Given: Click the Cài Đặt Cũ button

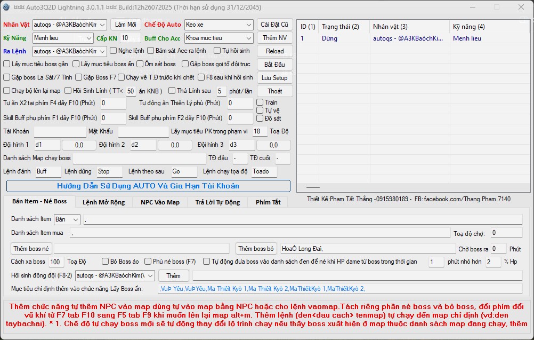Looking at the screenshot, I should 274,25.
